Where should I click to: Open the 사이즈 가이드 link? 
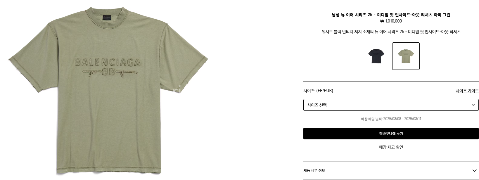467,91
